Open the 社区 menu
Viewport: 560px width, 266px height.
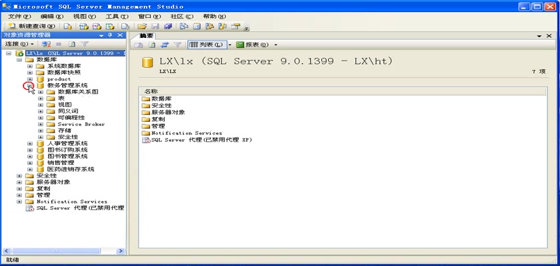[182, 17]
